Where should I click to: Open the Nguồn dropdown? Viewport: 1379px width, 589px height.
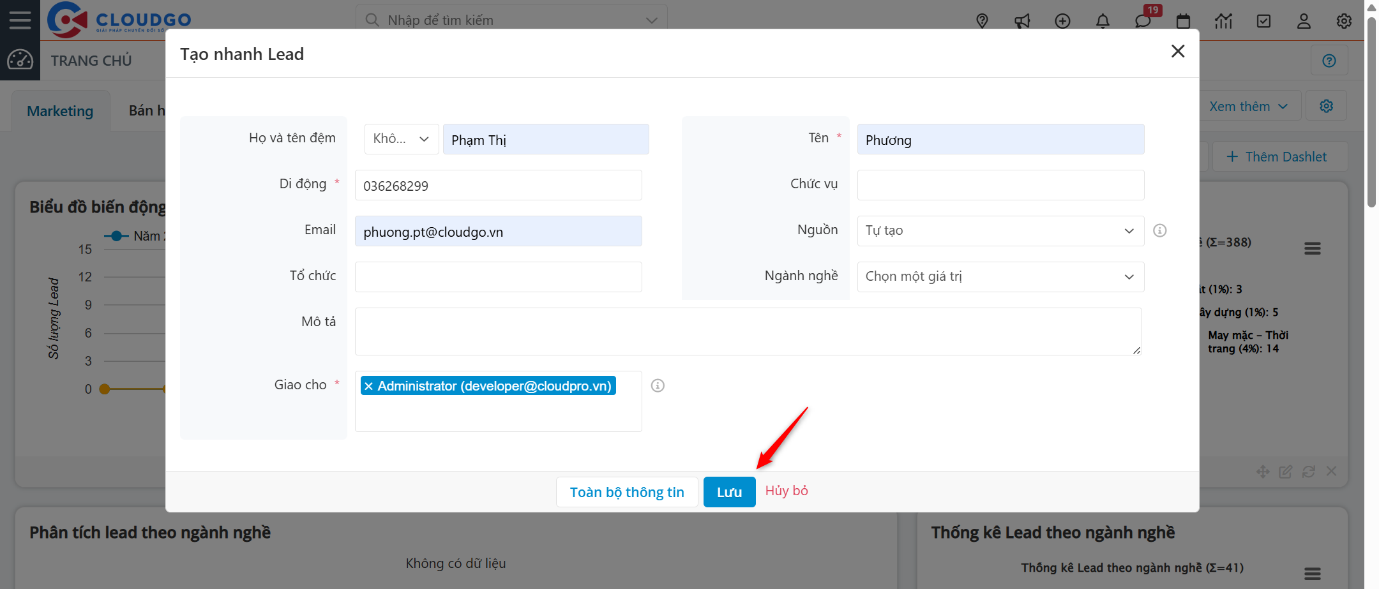(x=1000, y=230)
